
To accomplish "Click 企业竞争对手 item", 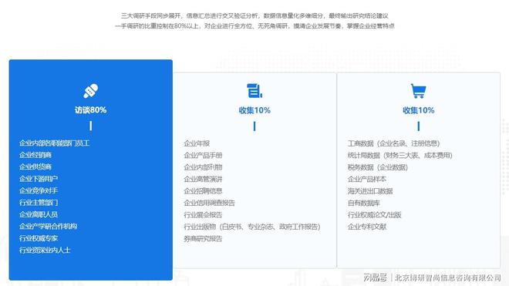I will 39,190.
